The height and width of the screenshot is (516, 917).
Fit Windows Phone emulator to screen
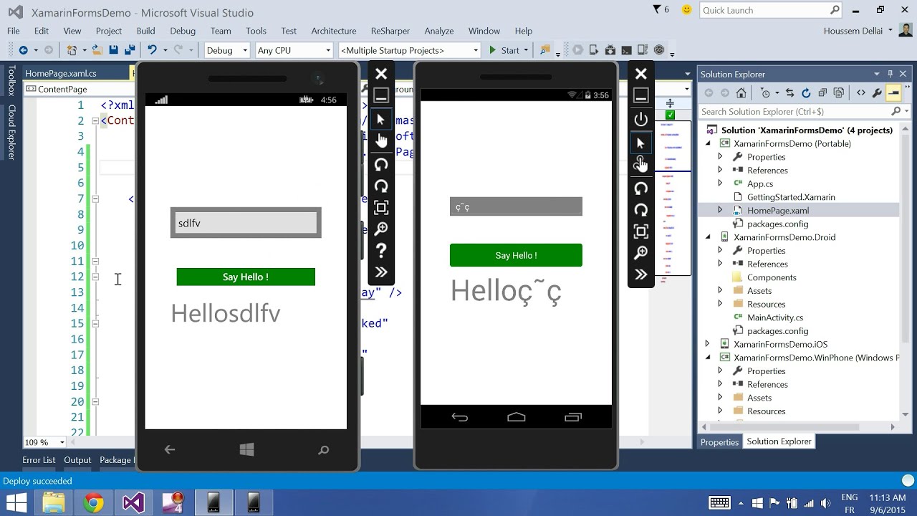[x=381, y=208]
